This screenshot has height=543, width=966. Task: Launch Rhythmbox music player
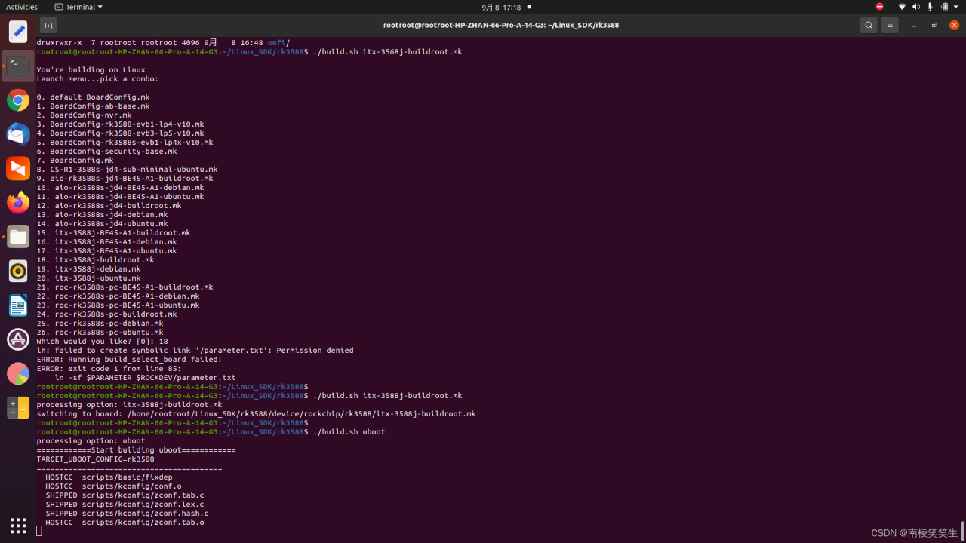(x=18, y=271)
